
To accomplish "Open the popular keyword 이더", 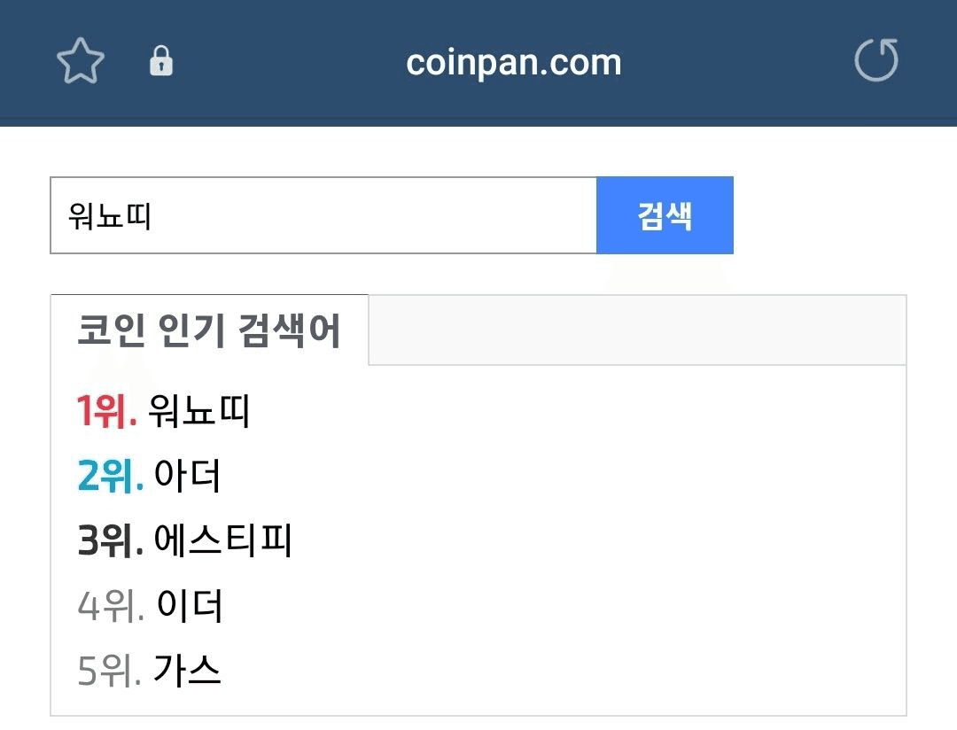I will coord(190,607).
